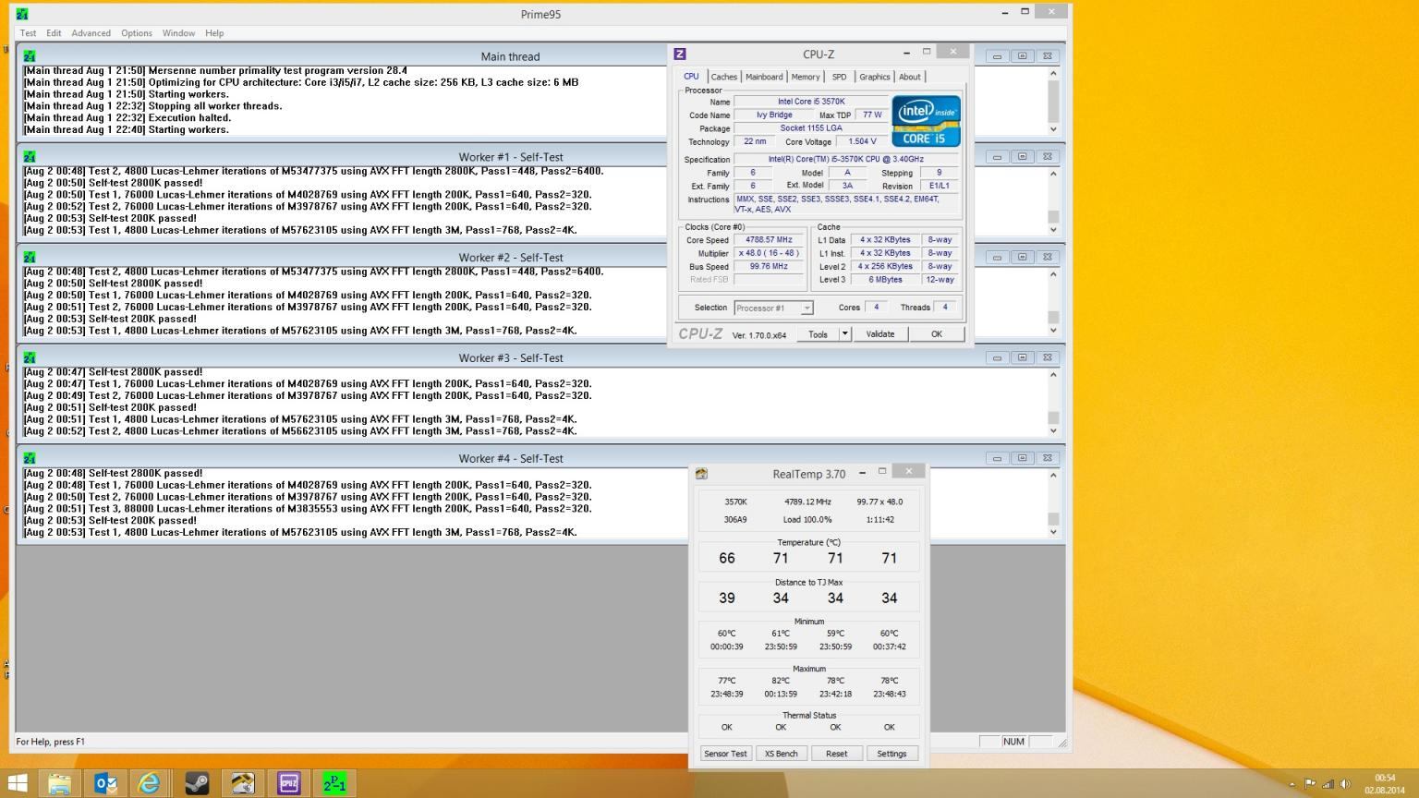
Task: Open the Windows Start button
Action: (17, 784)
